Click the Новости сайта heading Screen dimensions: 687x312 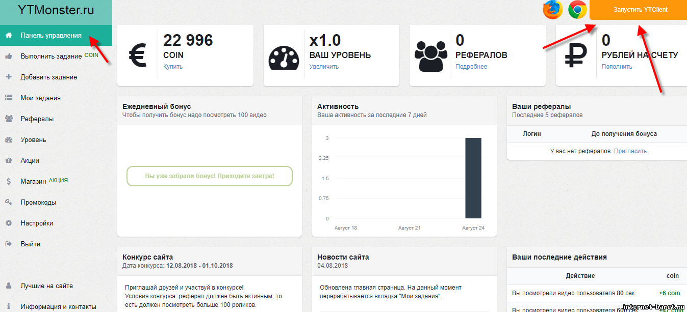[x=343, y=257]
